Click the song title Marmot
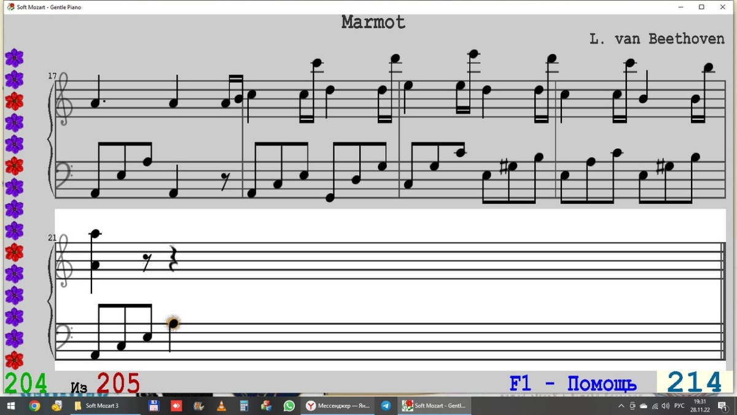 pos(373,22)
